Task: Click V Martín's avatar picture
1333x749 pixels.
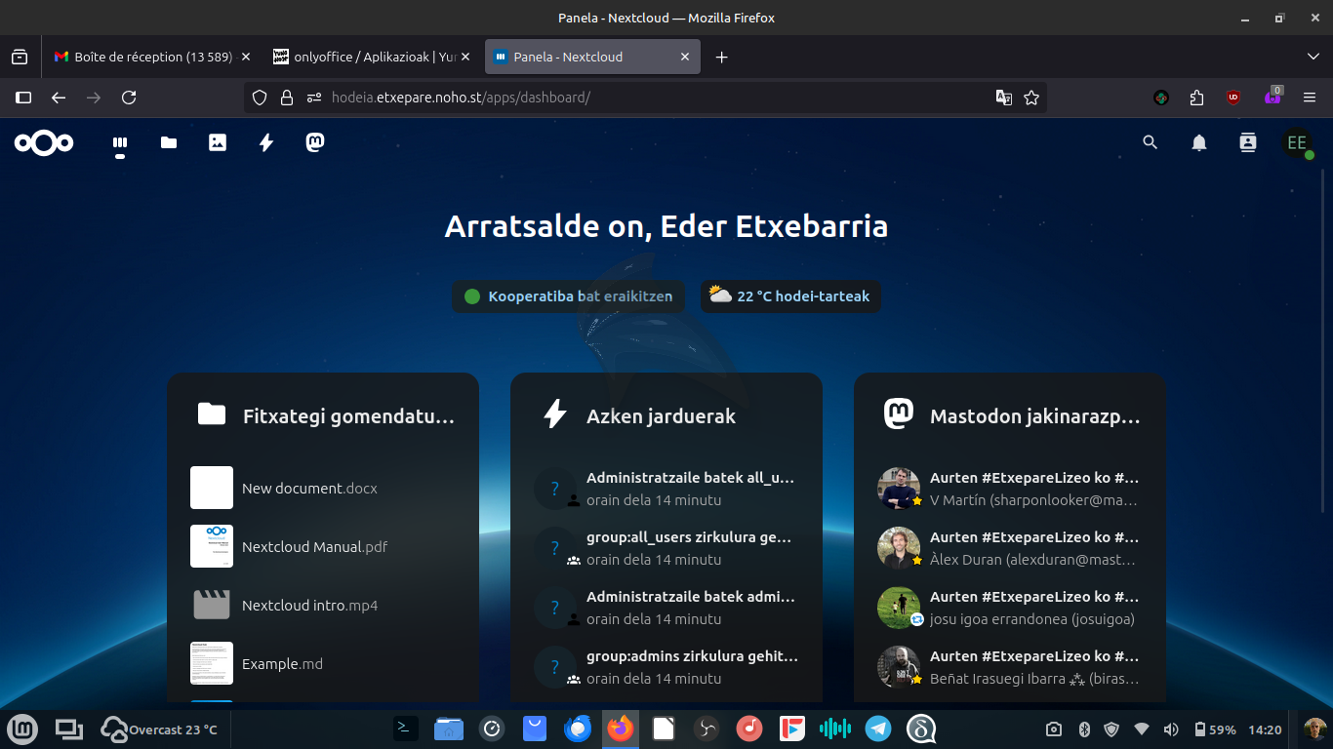Action: [x=899, y=489]
